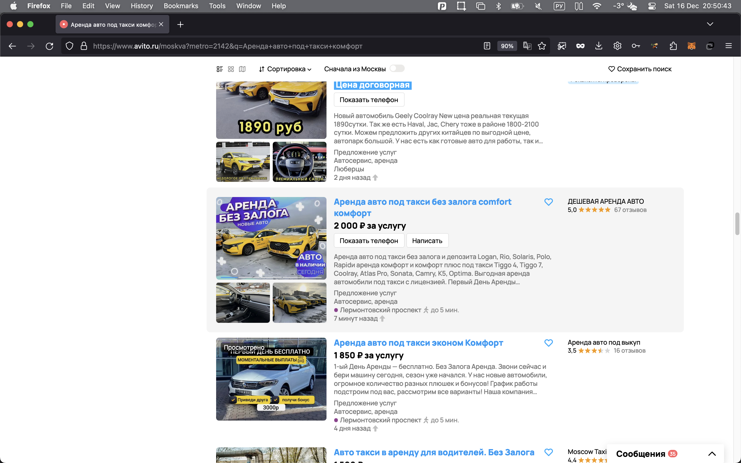This screenshot has width=741, height=463.
Task: Open the Edit menu
Action: pos(88,6)
